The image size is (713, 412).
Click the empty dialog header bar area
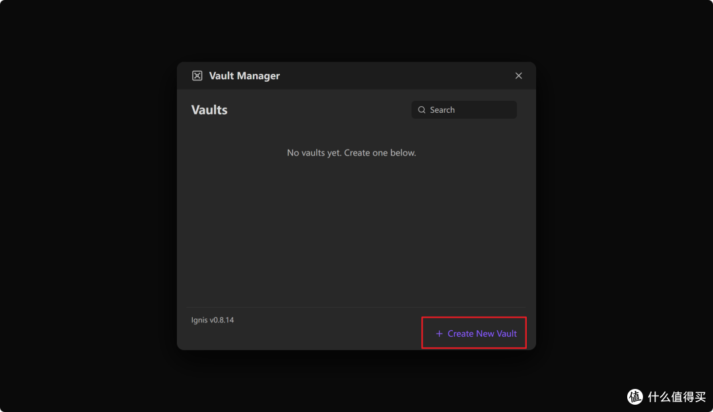pyautogui.click(x=395, y=76)
